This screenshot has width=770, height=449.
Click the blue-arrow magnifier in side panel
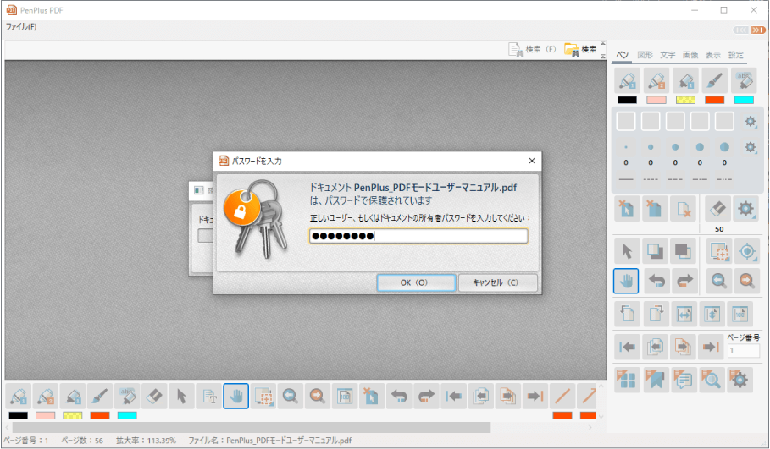(x=719, y=281)
